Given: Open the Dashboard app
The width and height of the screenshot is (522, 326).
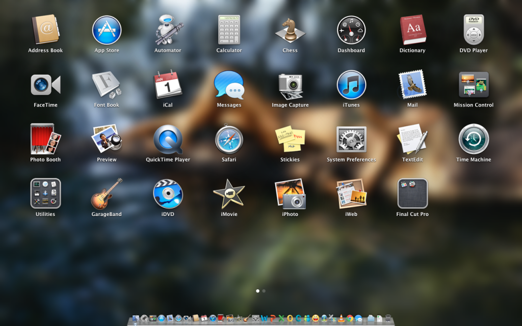Looking at the screenshot, I should point(351,30).
